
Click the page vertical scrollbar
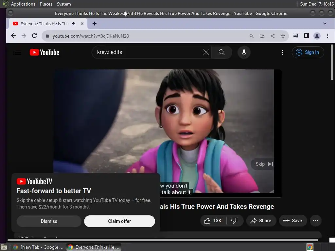(332, 62)
